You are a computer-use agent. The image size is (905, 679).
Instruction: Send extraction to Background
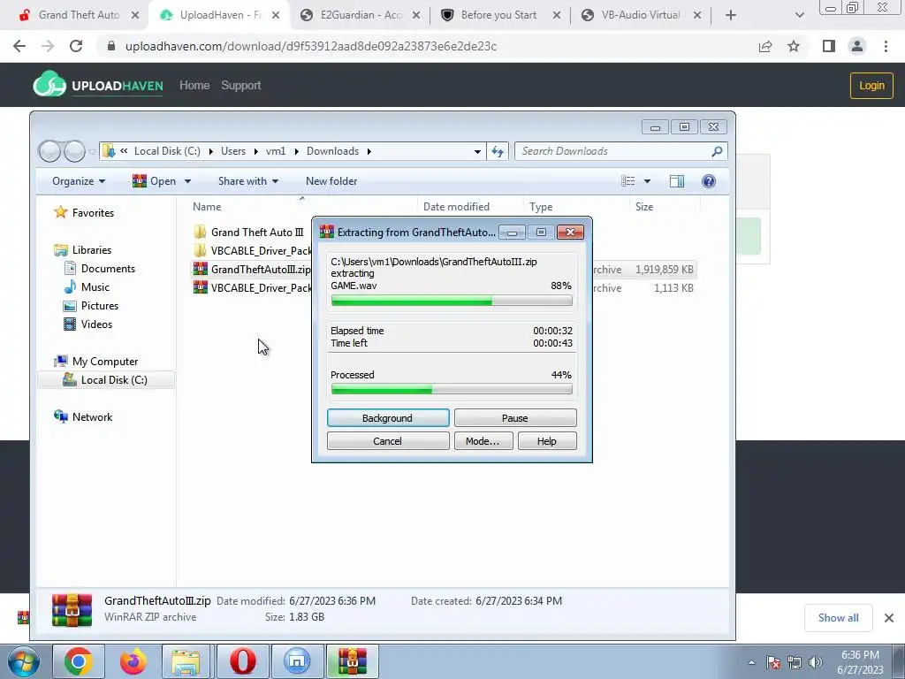coord(388,418)
